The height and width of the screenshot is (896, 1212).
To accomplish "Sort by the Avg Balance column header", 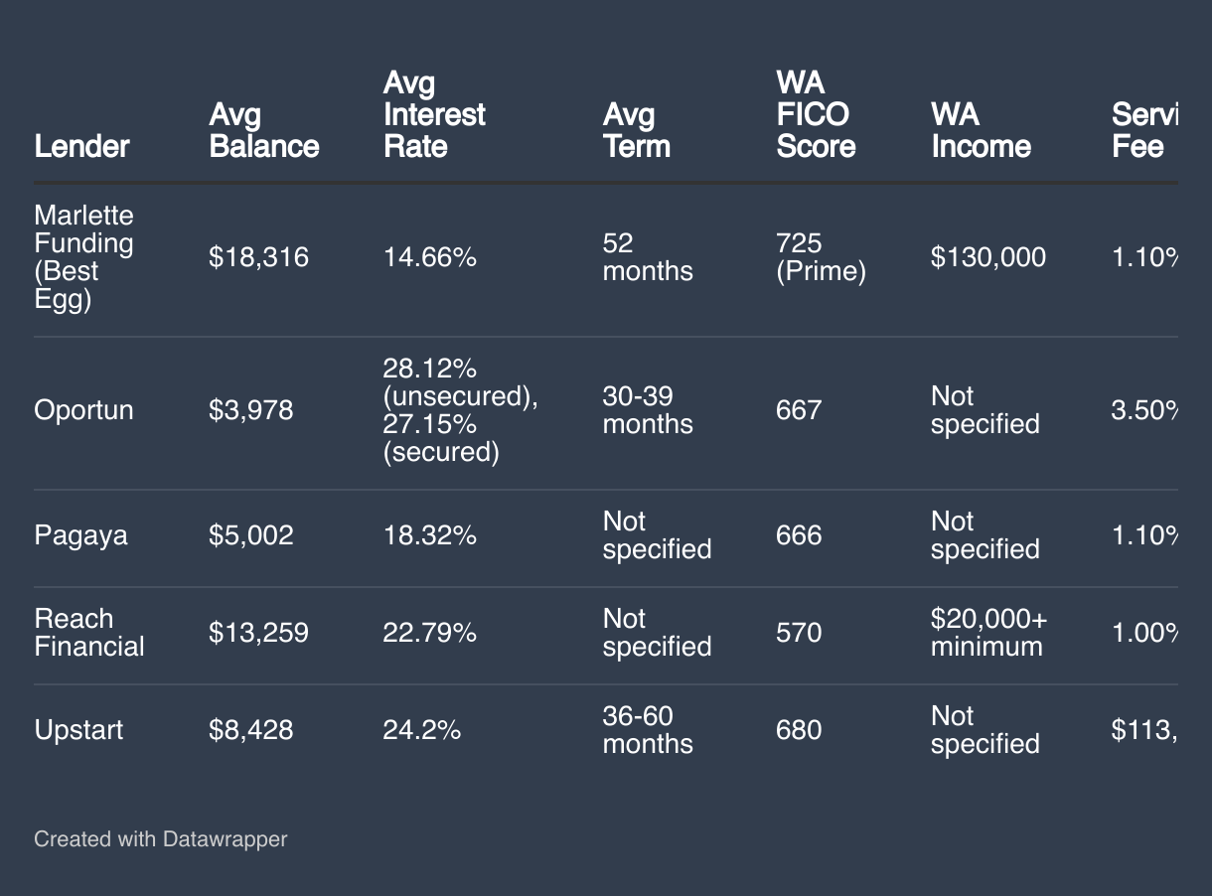I will pos(263,131).
